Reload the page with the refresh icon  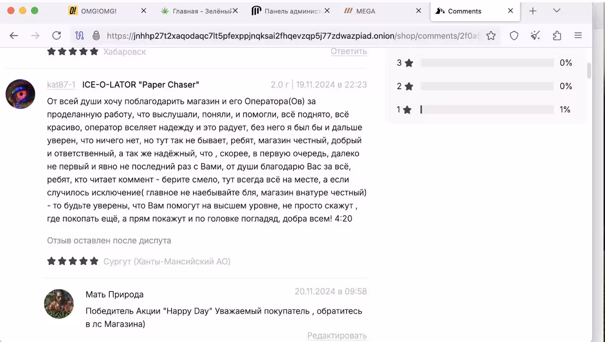[x=57, y=35]
